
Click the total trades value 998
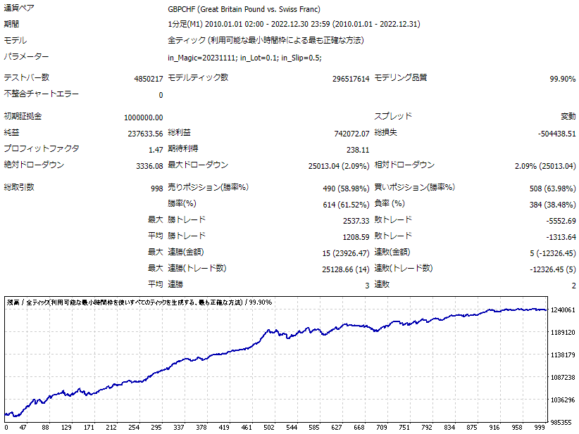(x=156, y=189)
